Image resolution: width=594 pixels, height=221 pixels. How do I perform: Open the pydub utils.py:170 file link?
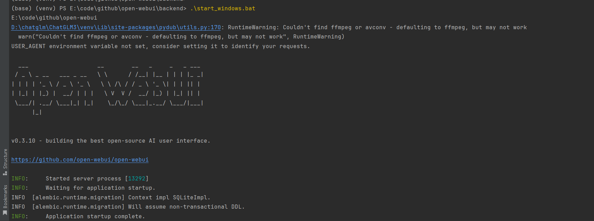[x=116, y=27]
